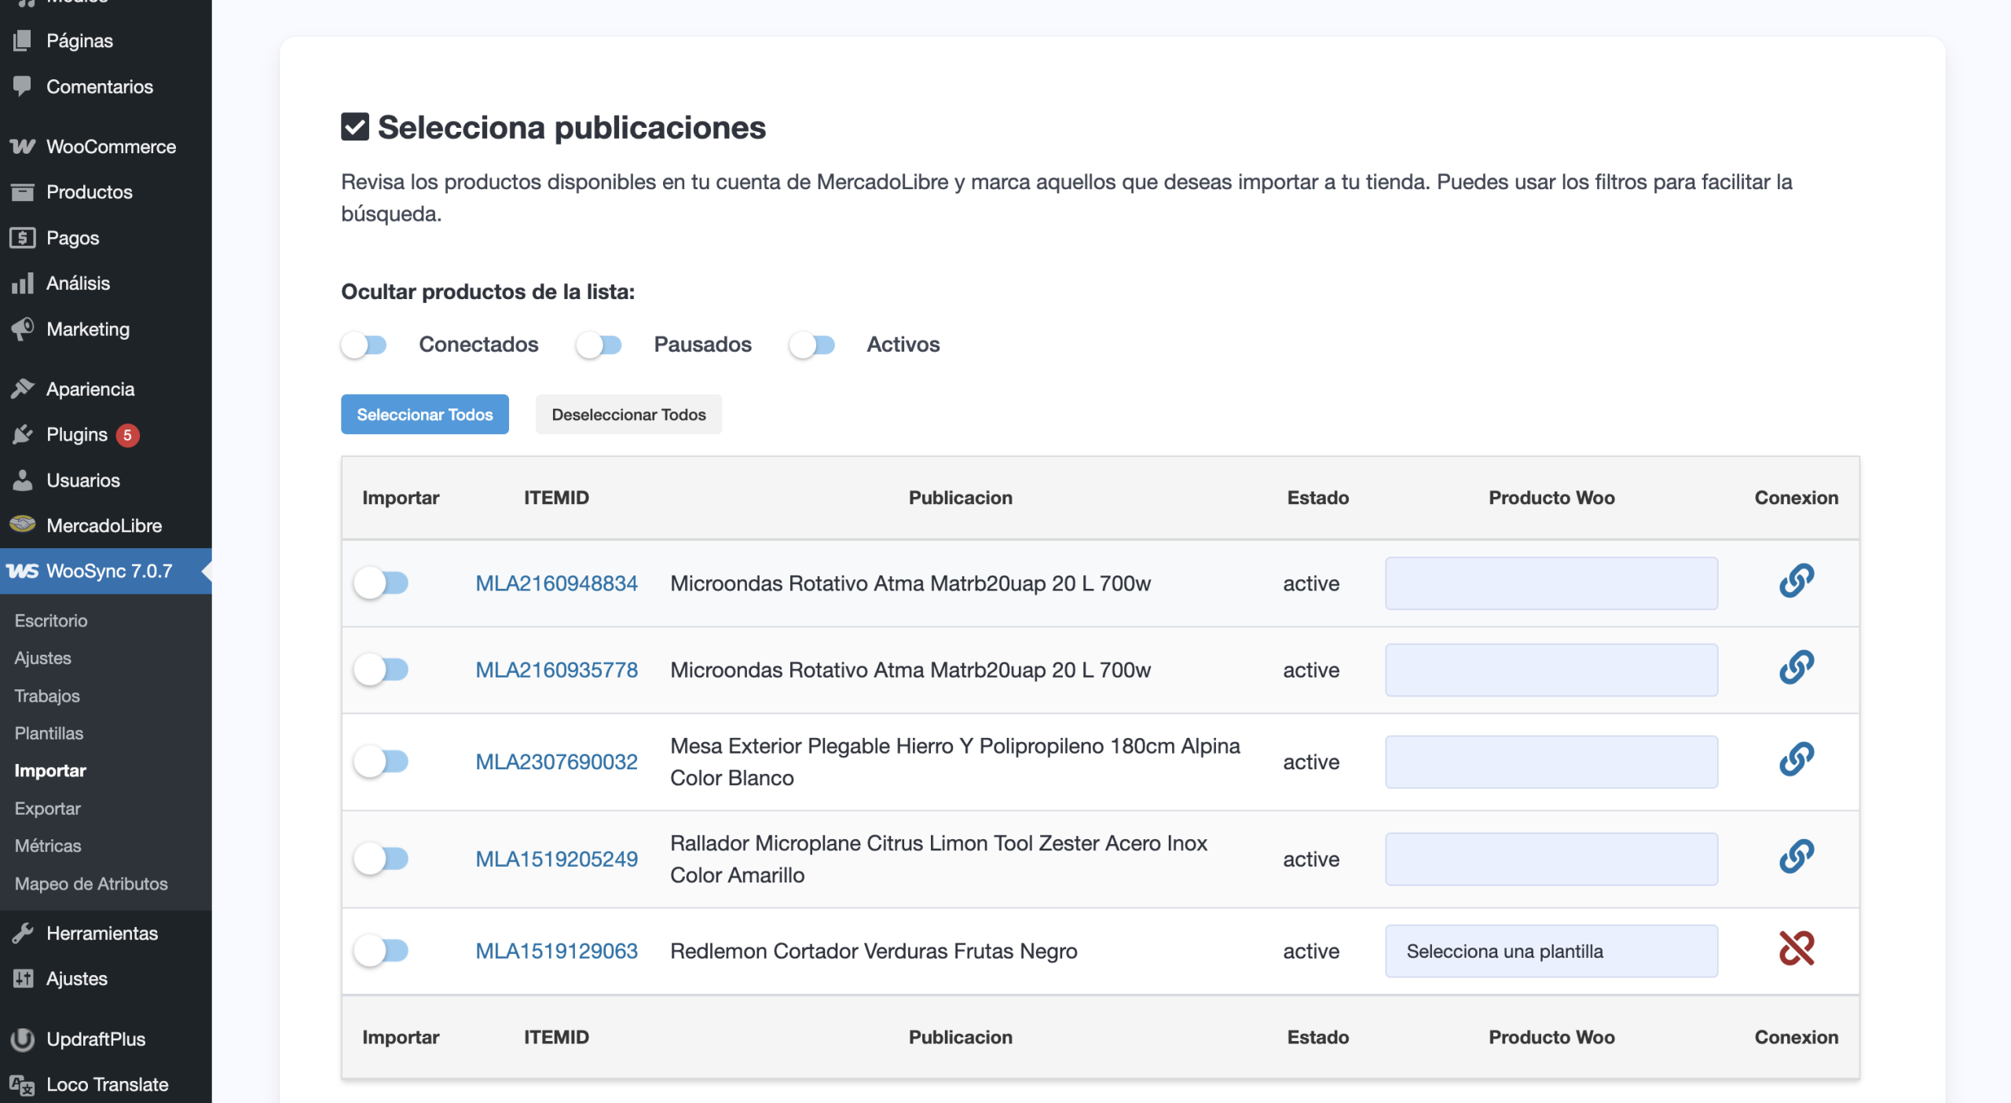Viewport: 2011px width, 1103px height.
Task: Click 'Redlemon Cortador Verduras Frutas Negro' title
Action: click(x=874, y=951)
